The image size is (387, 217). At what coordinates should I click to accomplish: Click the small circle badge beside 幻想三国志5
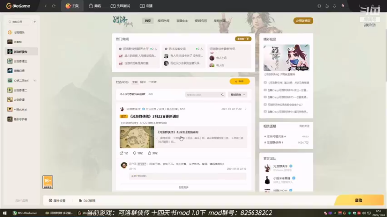[35, 80]
